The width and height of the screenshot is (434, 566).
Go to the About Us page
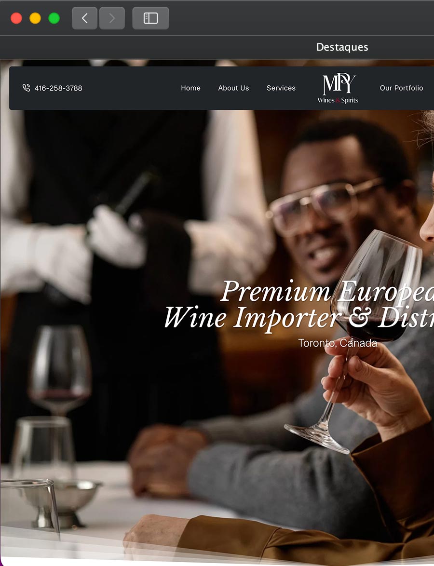(x=233, y=88)
